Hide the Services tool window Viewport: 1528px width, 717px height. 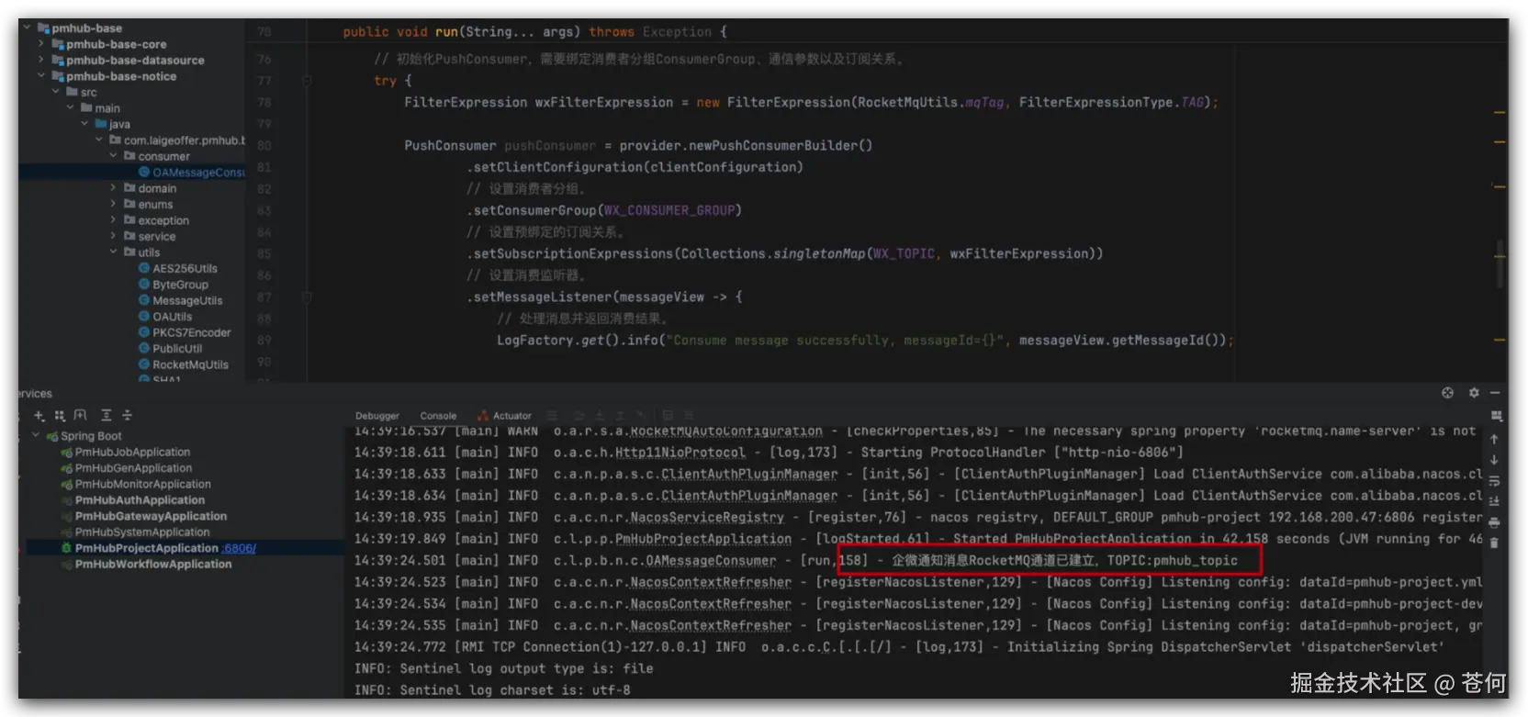(x=1496, y=393)
